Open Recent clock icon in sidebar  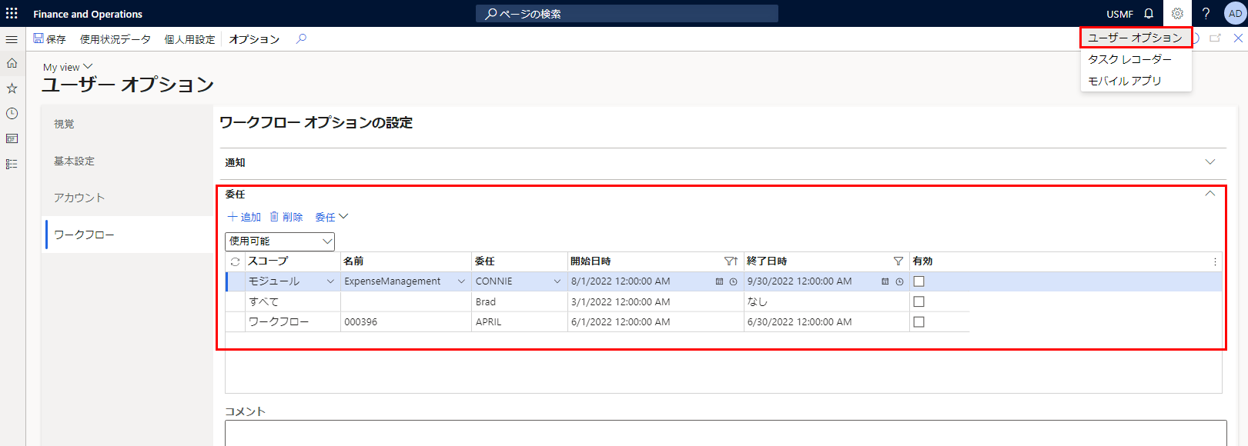[x=12, y=113]
